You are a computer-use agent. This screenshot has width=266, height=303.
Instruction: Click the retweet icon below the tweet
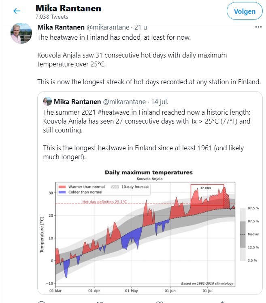tap(100, 302)
